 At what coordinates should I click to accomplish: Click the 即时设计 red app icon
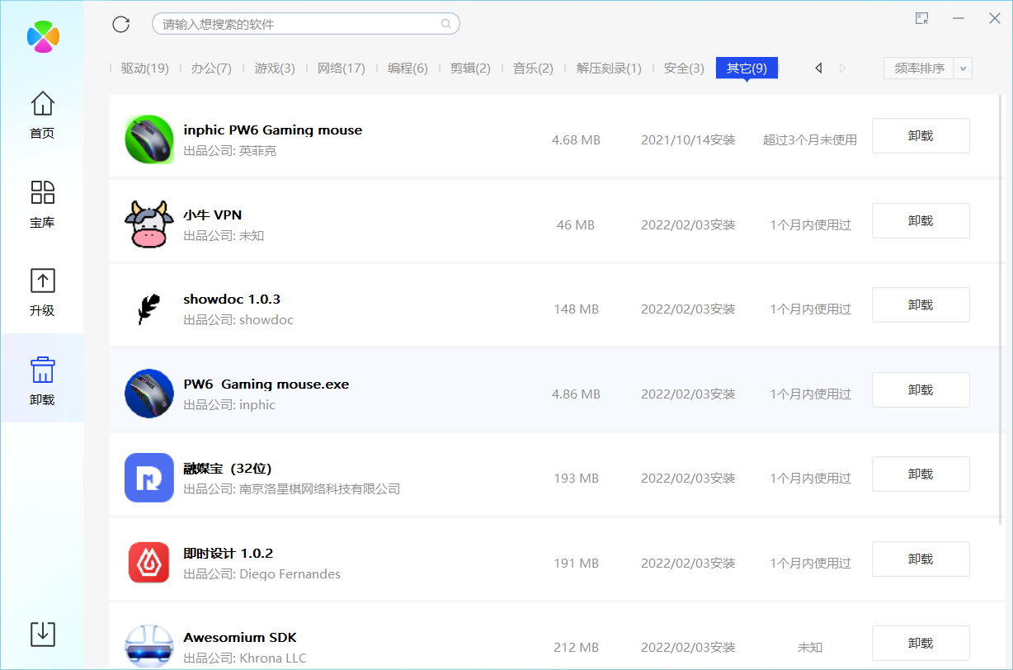point(149,563)
